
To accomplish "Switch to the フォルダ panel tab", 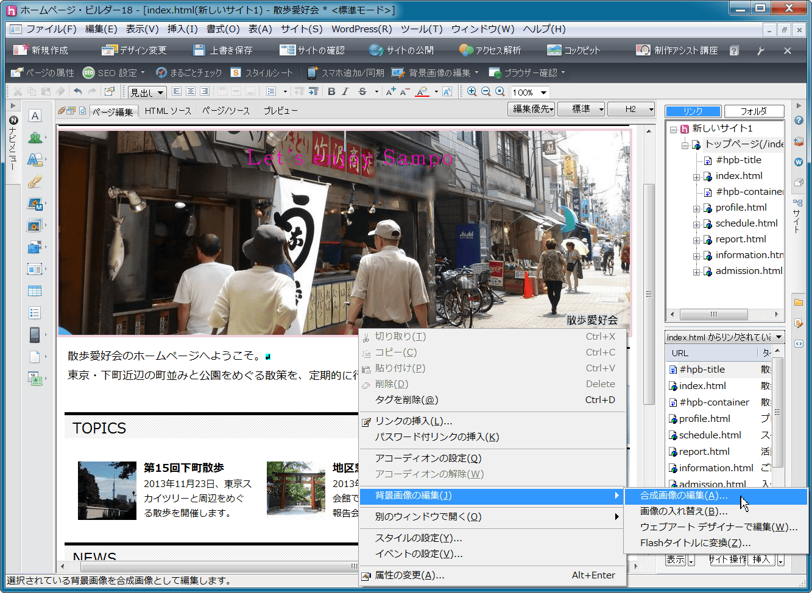I will (x=754, y=111).
